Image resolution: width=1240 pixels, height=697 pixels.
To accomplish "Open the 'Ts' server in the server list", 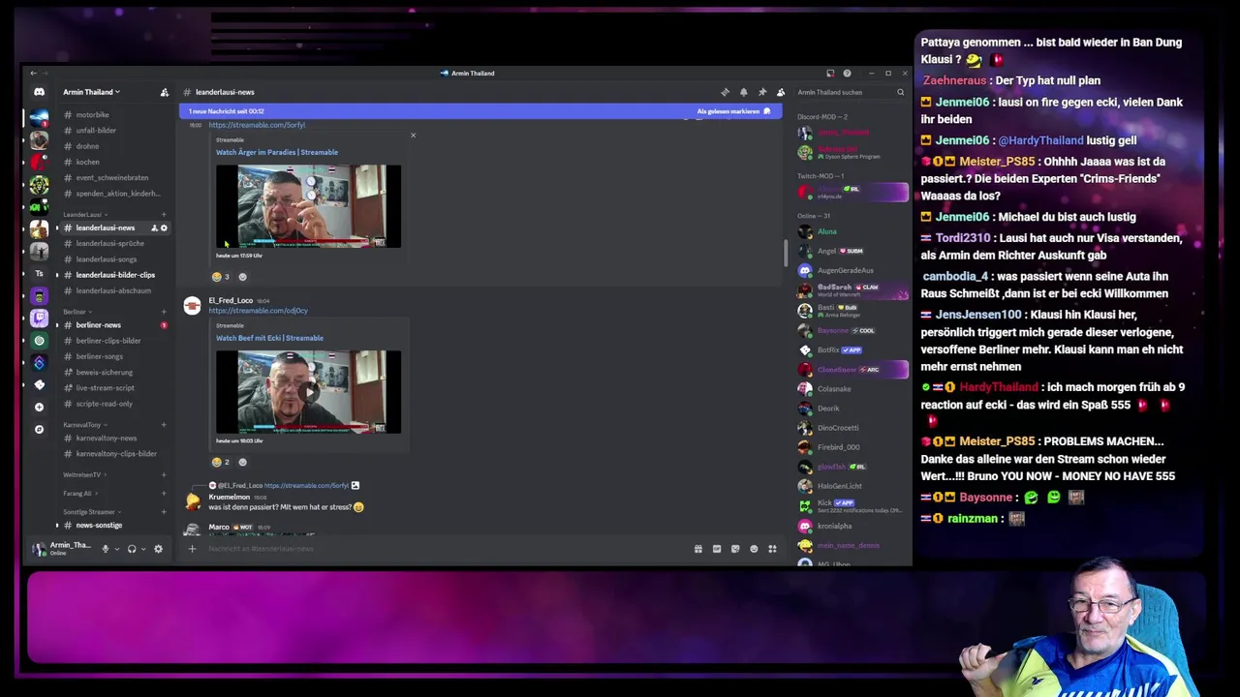I will point(39,274).
